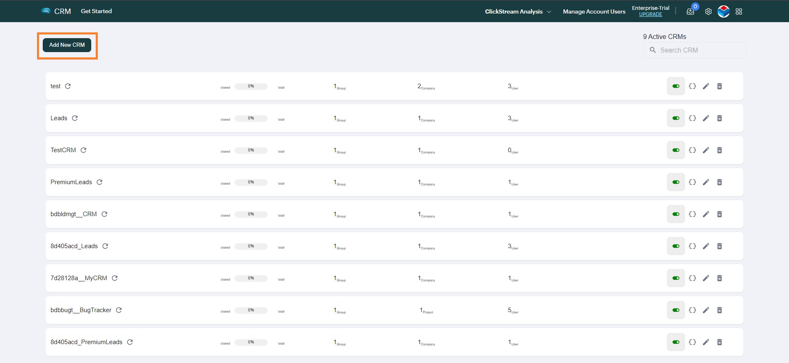Image resolution: width=789 pixels, height=363 pixels.
Task: View JSON code for PremiumLeads
Action: [692, 182]
